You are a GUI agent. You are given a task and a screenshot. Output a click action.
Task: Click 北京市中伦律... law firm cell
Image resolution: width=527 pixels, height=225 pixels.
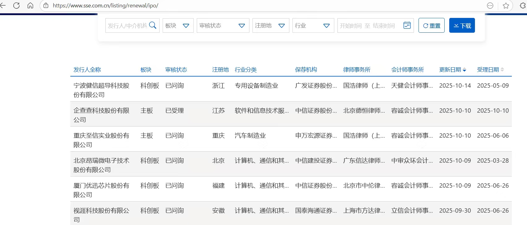coord(364,185)
